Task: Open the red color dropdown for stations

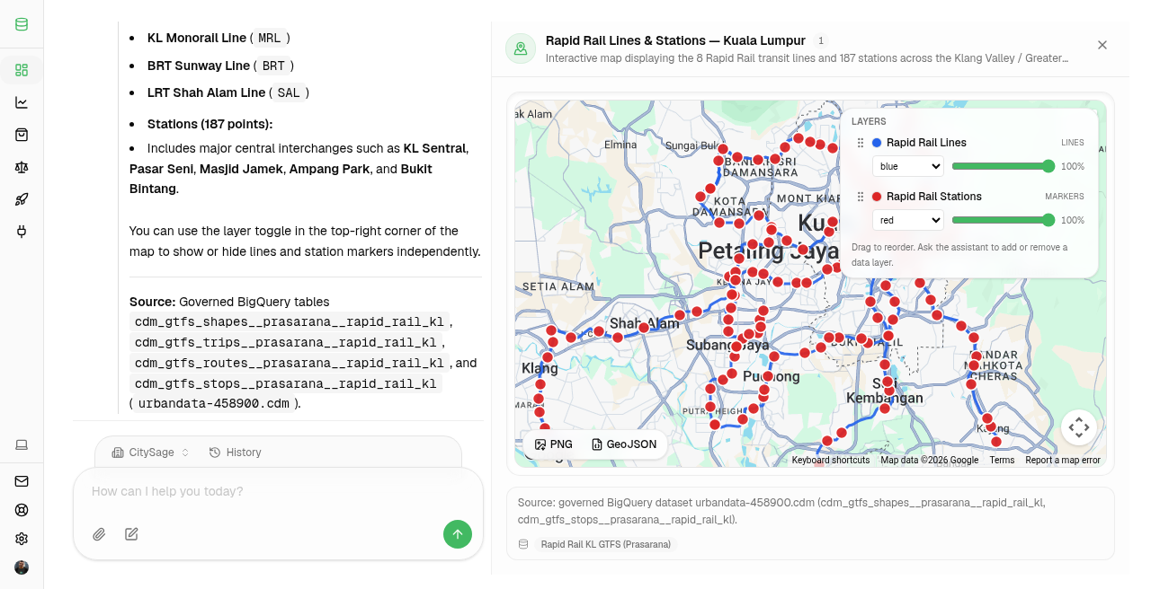Action: click(908, 220)
